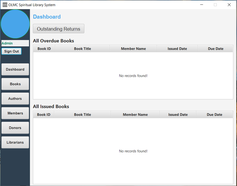Image resolution: width=237 pixels, height=186 pixels.
Task: Click 'No records found!' in issued books table
Action: coord(133,151)
